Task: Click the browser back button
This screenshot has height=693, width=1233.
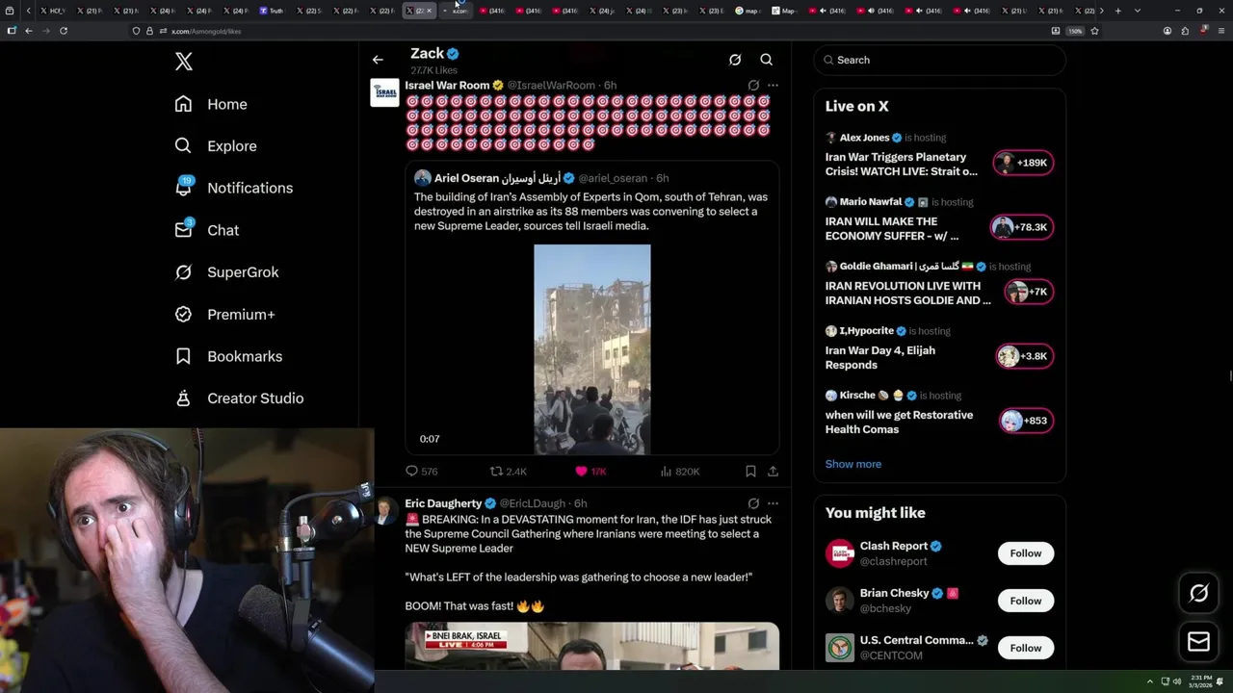Action: point(28,31)
